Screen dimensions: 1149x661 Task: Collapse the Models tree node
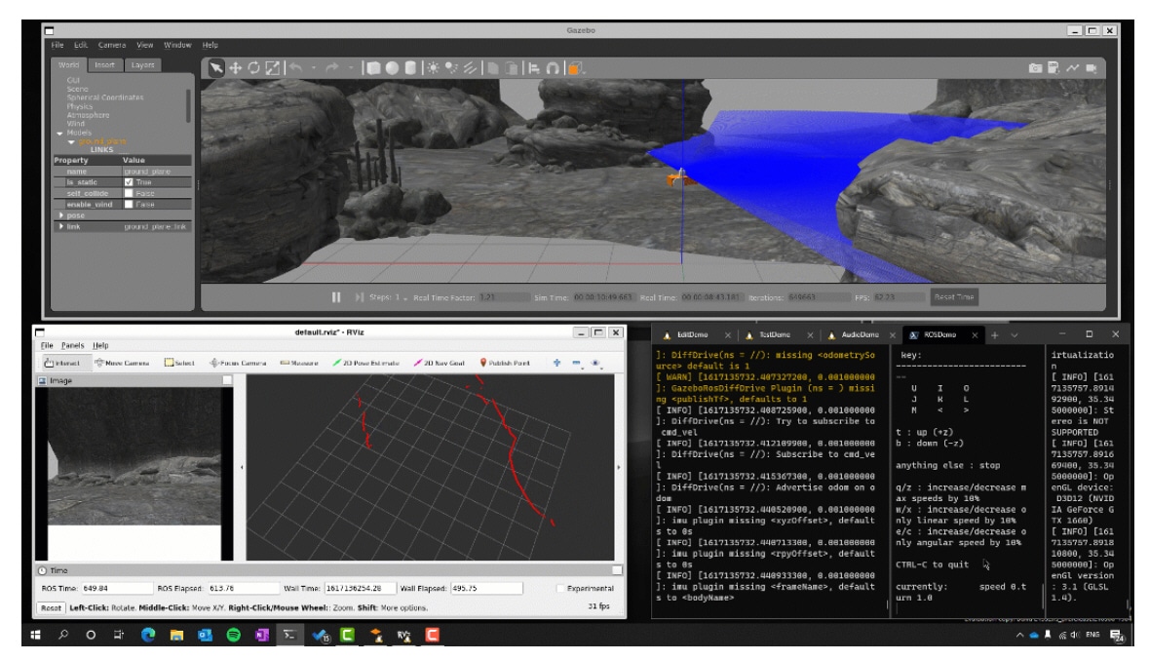pyautogui.click(x=58, y=134)
